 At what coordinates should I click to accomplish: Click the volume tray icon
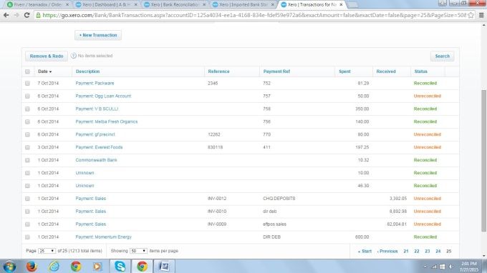pos(450,267)
